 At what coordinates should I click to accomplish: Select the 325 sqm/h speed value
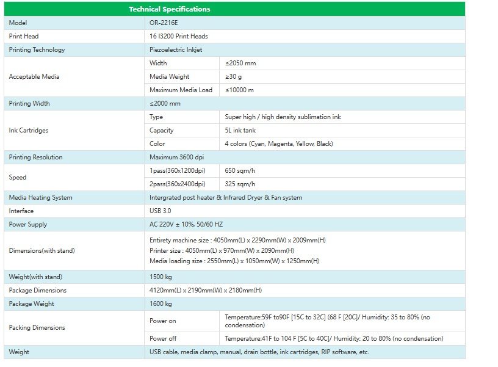pos(240,184)
